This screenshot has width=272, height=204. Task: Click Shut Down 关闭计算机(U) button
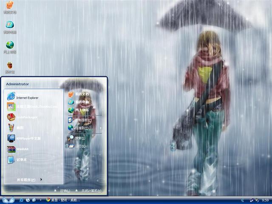tap(88, 191)
